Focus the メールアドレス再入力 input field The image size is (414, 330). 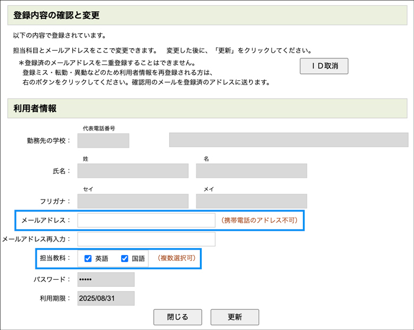pos(146,239)
